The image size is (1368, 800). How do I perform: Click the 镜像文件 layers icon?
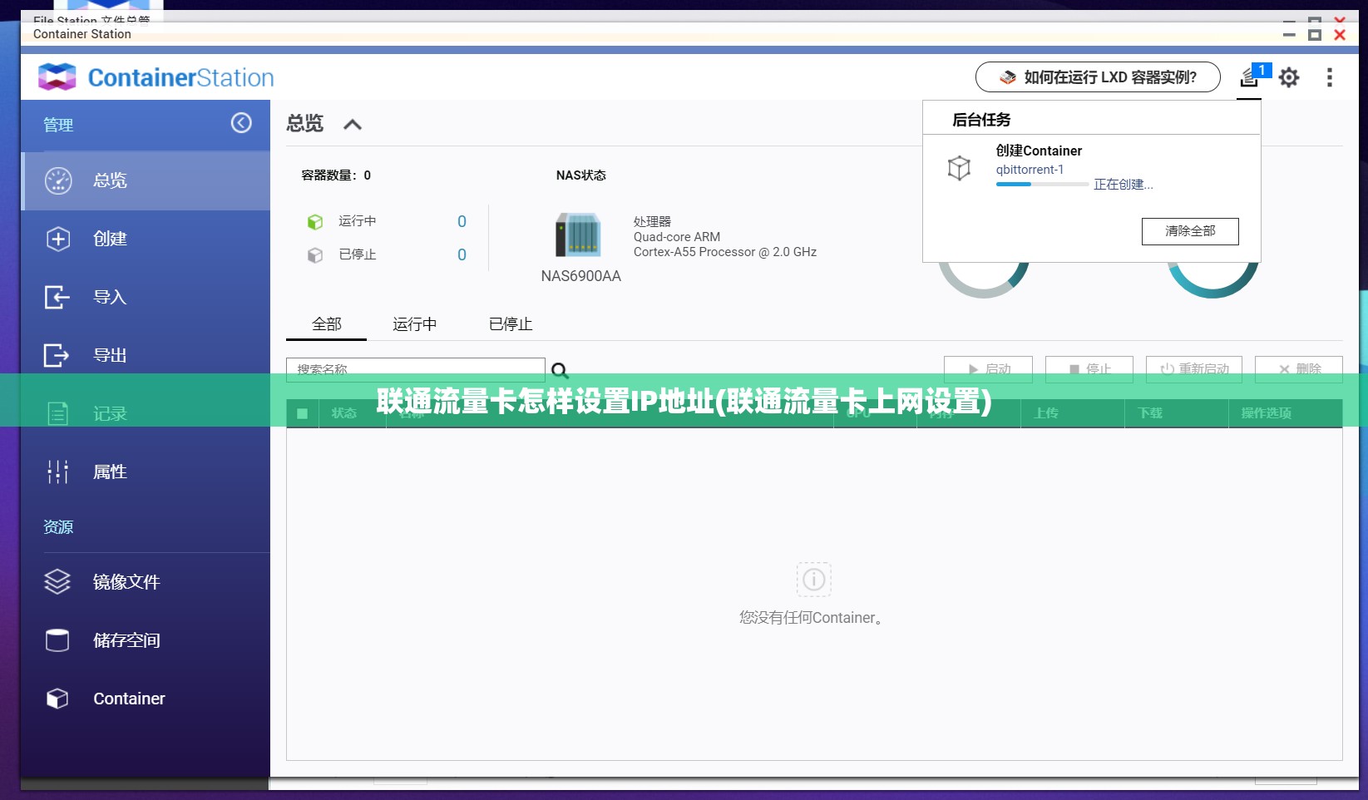tap(57, 581)
